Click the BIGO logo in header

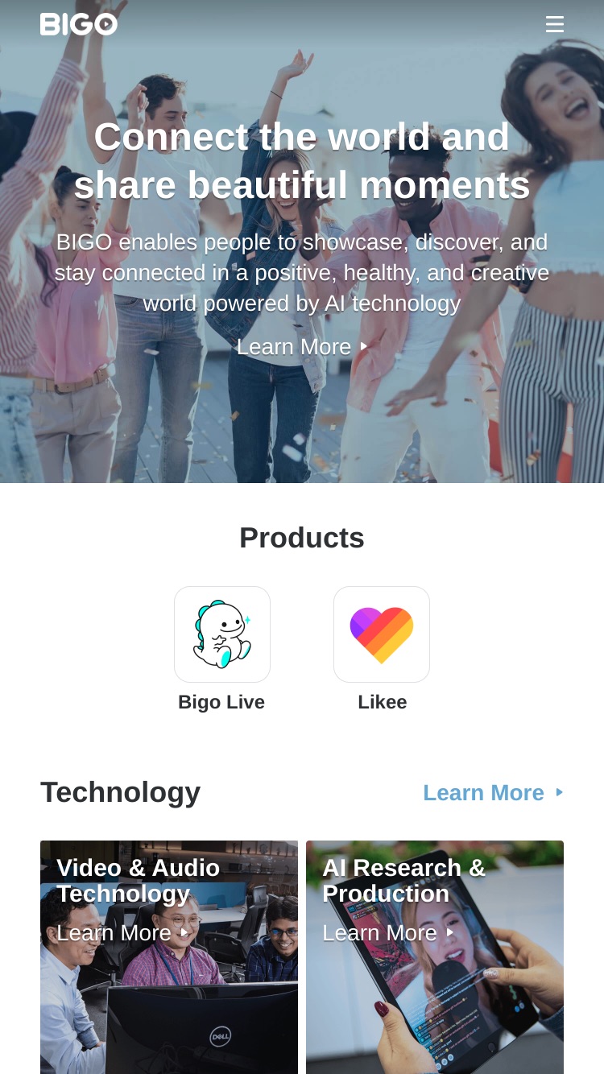pyautogui.click(x=79, y=24)
